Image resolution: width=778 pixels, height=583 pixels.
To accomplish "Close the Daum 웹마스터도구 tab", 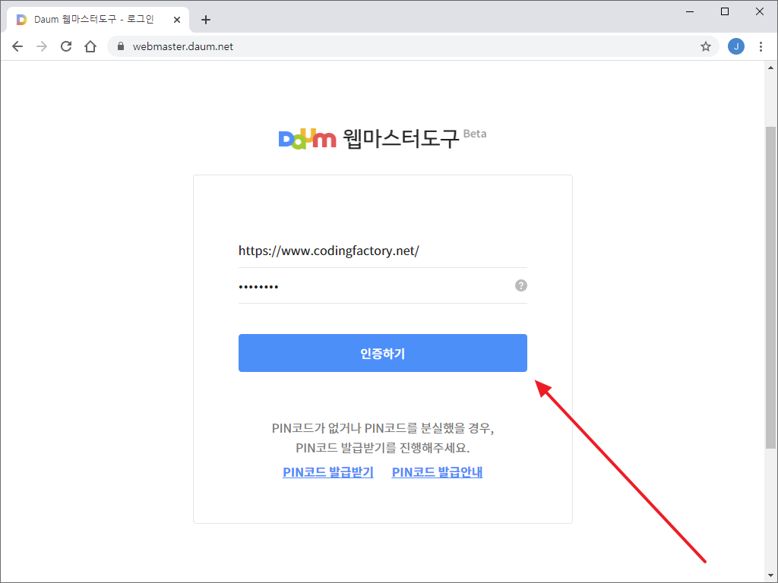I will click(x=176, y=20).
